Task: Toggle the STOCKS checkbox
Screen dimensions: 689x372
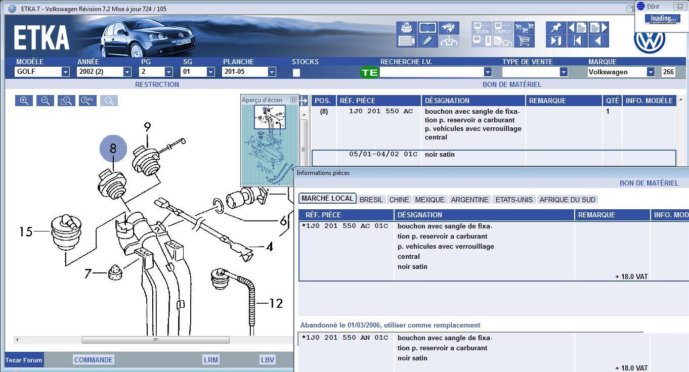Action: pos(296,73)
